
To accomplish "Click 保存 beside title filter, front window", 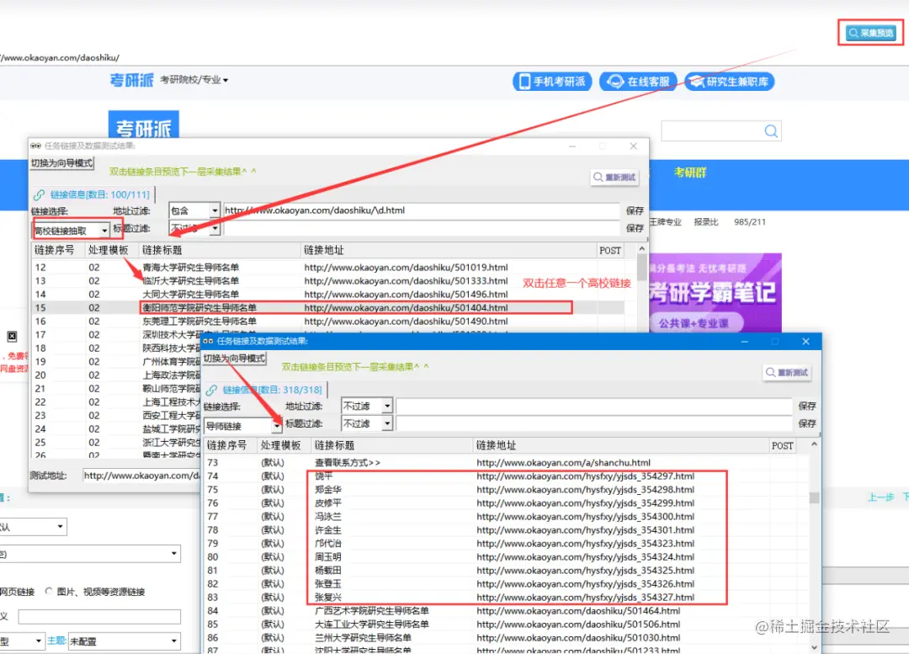I will tap(807, 424).
